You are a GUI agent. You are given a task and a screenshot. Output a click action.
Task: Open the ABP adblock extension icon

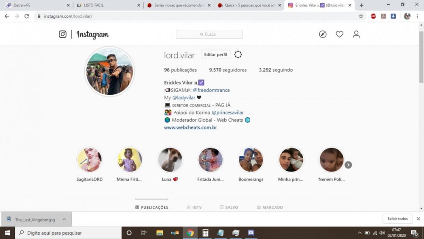(x=374, y=16)
